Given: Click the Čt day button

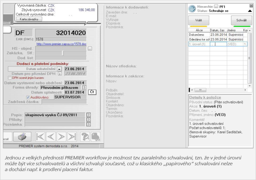Looking at the screenshot, I should 92,92.
